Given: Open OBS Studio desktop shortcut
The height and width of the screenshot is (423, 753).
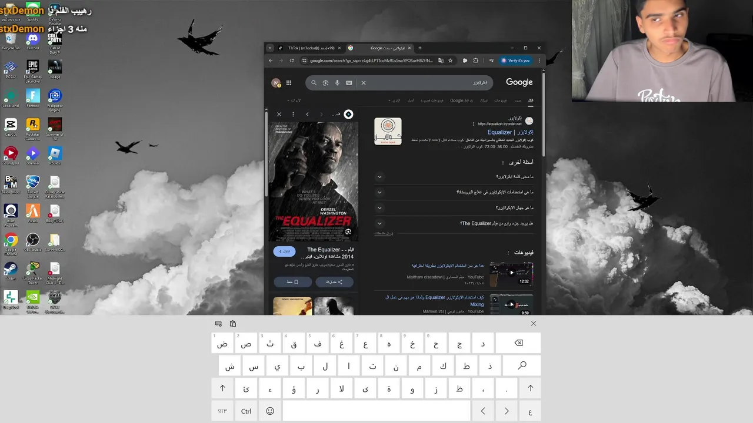Looking at the screenshot, I should (x=32, y=242).
